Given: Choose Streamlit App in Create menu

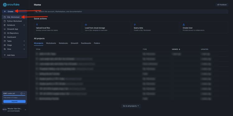Looking at the screenshot, I should pos(14,29).
